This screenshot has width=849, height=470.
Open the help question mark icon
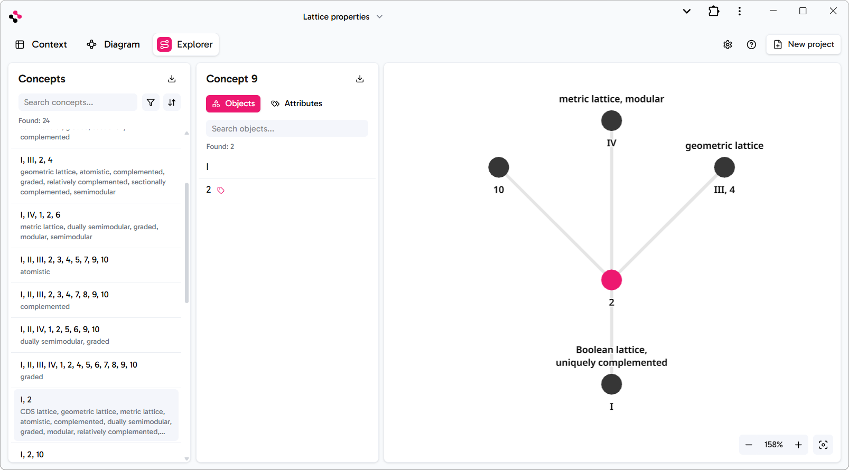coord(751,44)
